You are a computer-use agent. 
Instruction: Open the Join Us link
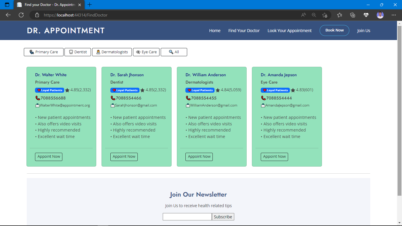(364, 31)
